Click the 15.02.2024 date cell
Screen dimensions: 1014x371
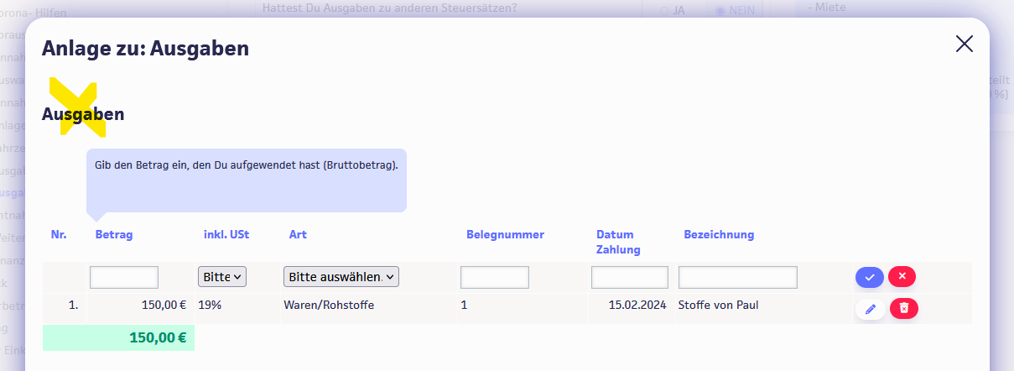coord(637,306)
